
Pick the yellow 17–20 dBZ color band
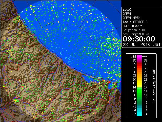[139, 83]
